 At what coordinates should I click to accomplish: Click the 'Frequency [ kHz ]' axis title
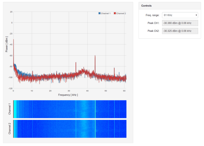point(68,95)
